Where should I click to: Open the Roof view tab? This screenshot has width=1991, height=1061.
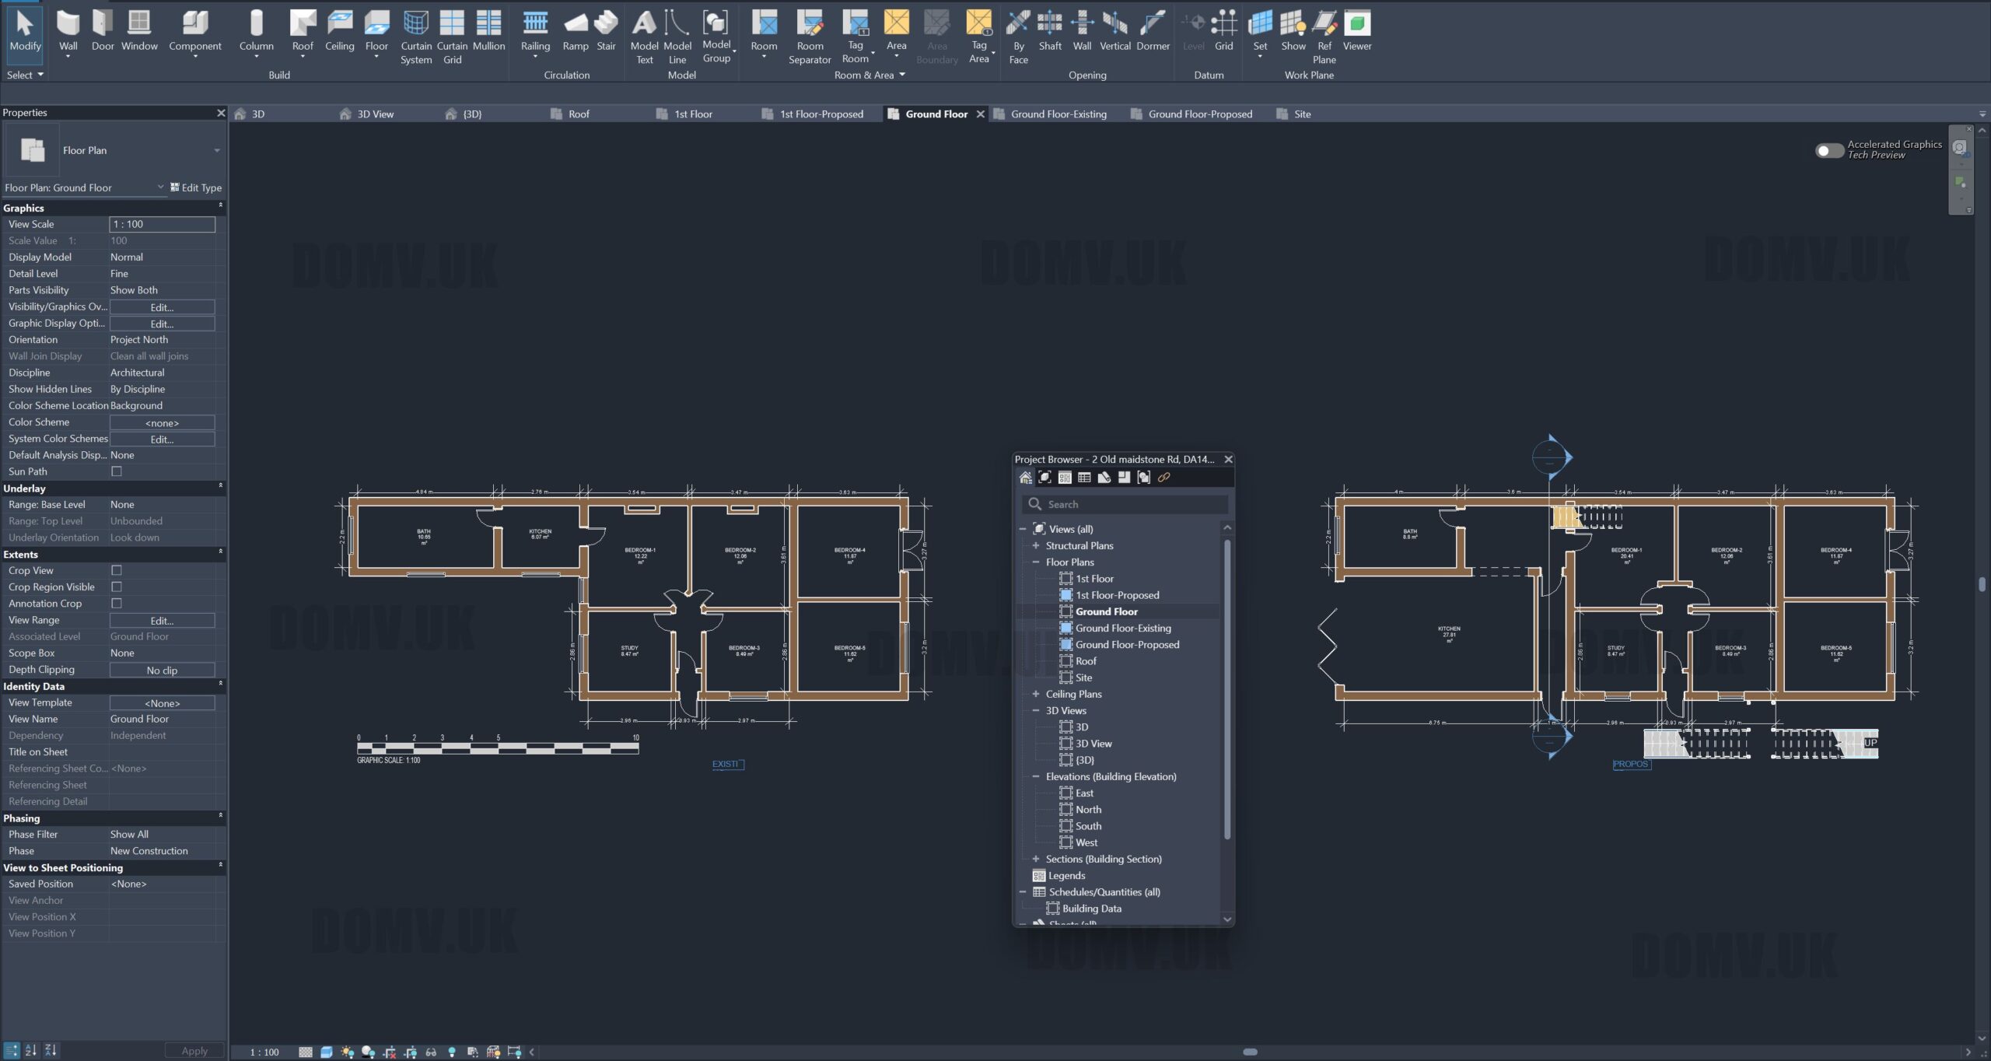click(x=578, y=114)
